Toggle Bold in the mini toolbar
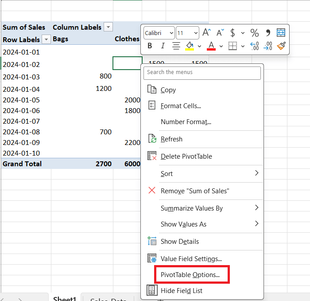Image resolution: width=310 pixels, height=301 pixels. tap(150, 46)
